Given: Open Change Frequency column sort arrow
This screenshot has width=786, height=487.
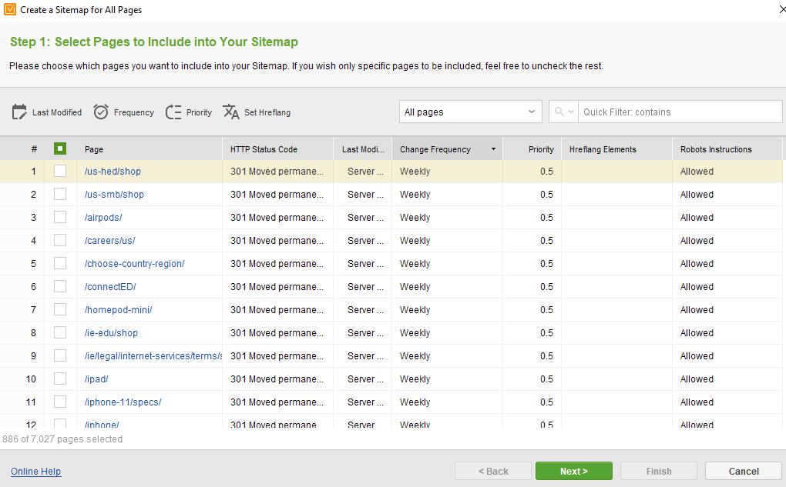Looking at the screenshot, I should point(493,149).
